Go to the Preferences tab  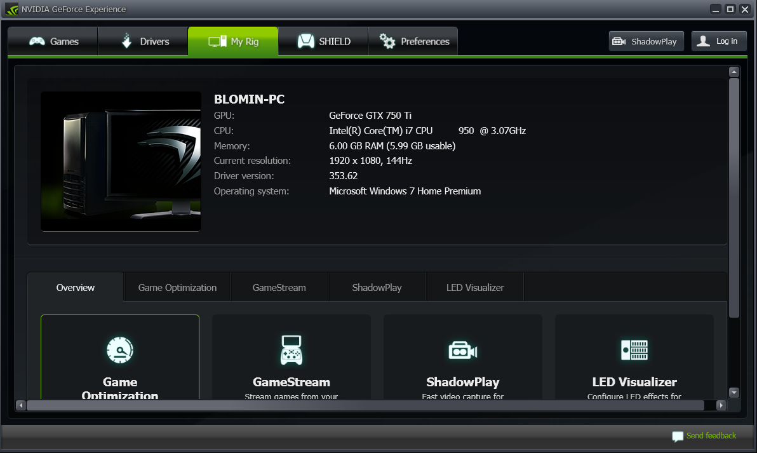click(x=413, y=41)
